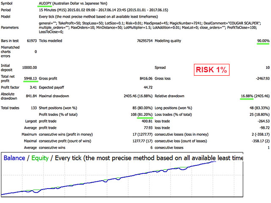Click the Spread value 10
The width and height of the screenshot is (271, 203).
[x=268, y=68]
